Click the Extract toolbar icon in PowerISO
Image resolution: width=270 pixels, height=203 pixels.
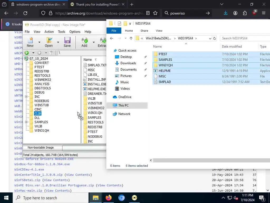click(x=102, y=42)
